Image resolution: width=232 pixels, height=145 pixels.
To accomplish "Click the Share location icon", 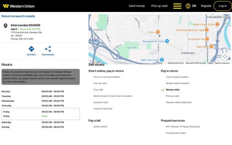I will [x=48, y=49].
